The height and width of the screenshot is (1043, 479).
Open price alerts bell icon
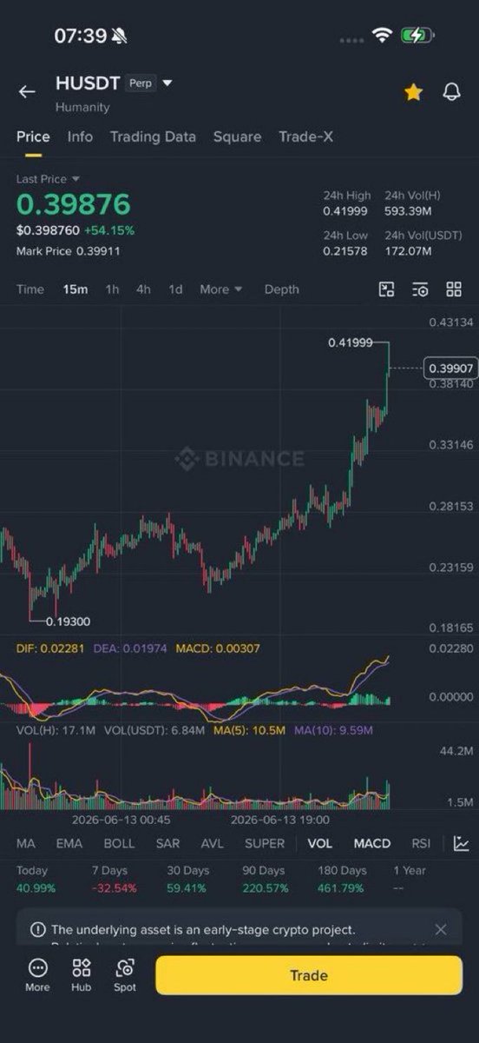[x=451, y=92]
